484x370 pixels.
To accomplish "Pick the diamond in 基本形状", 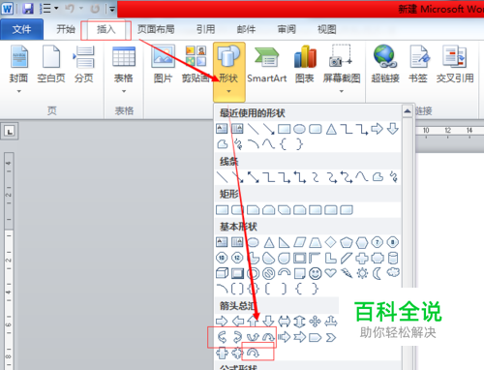I will pos(330,242).
